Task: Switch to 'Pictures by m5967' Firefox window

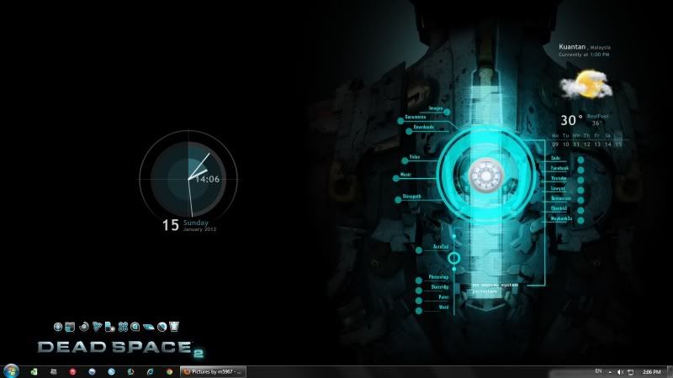Action: pyautogui.click(x=213, y=371)
